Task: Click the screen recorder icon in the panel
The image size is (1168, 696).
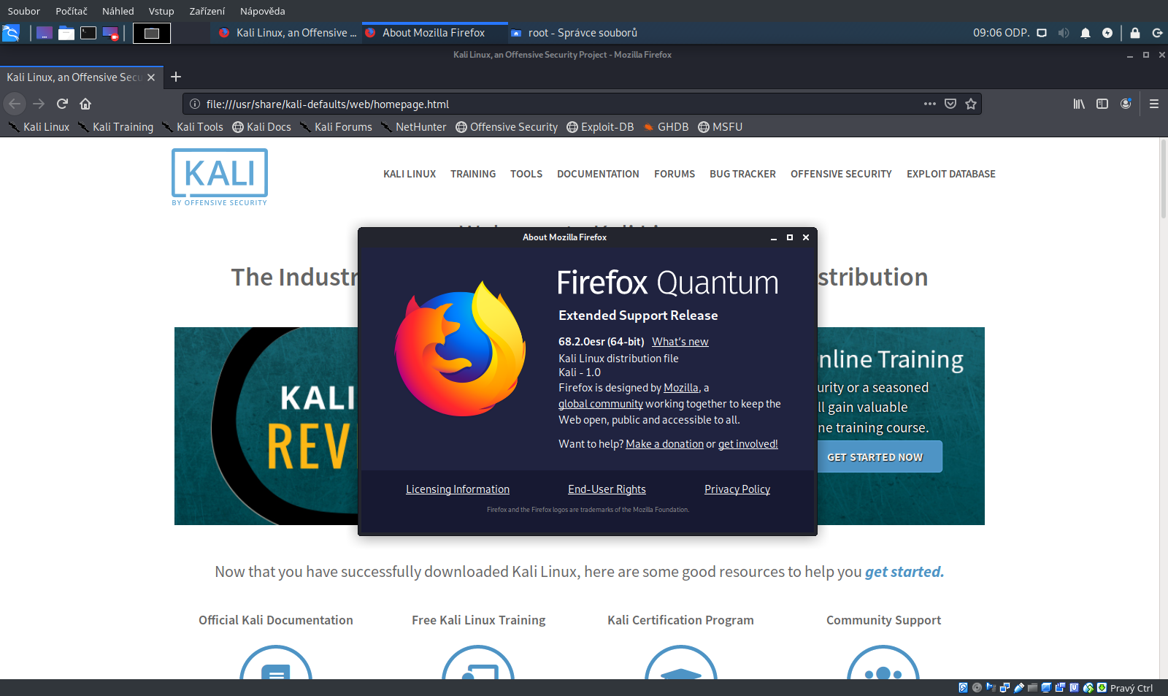Action: (x=111, y=33)
